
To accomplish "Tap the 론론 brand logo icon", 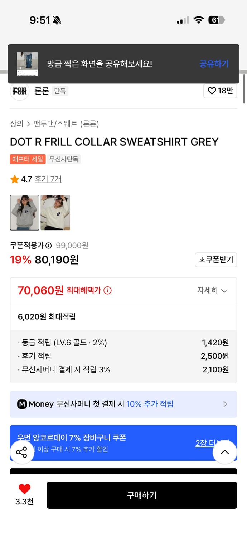I will pos(19,91).
